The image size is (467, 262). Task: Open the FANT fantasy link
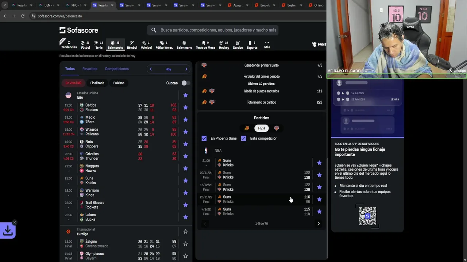[x=319, y=44]
